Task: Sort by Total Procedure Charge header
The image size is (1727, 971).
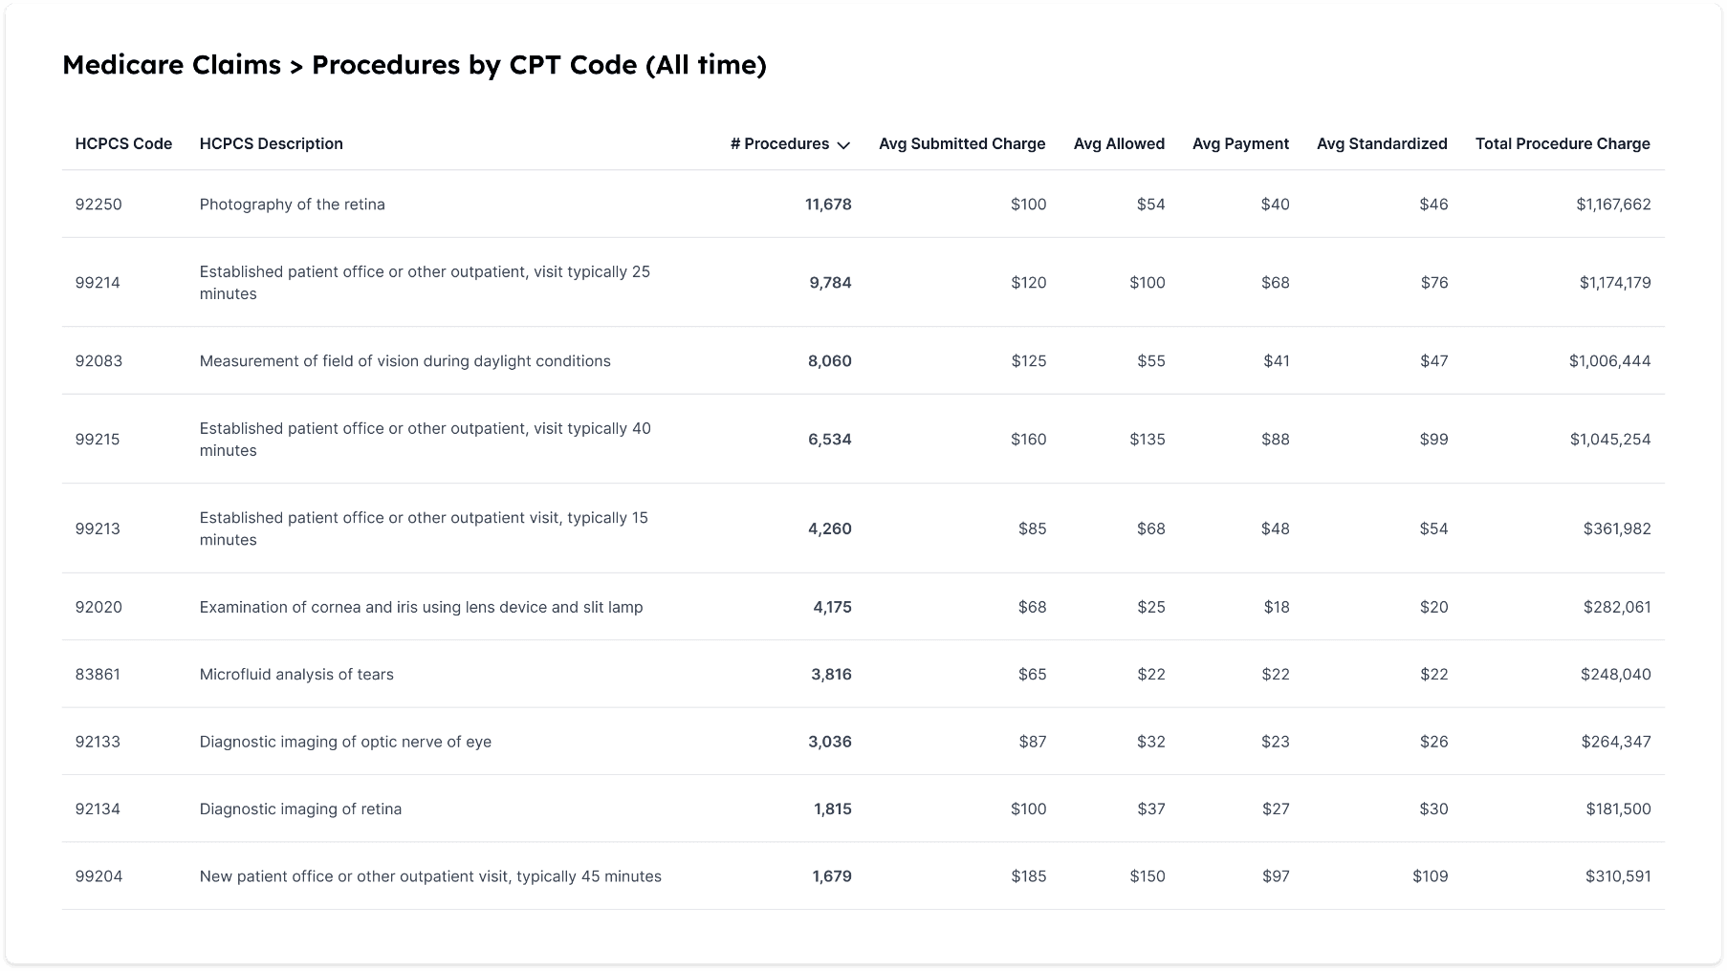Action: (x=1562, y=143)
